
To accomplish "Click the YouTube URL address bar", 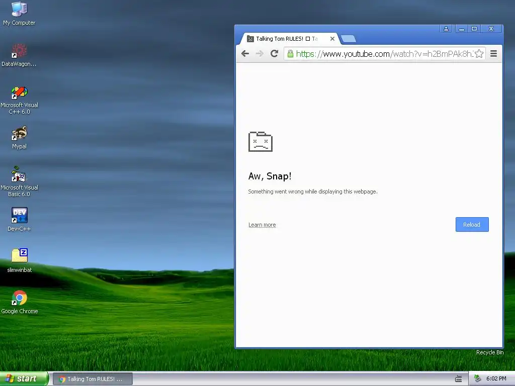I will click(384, 54).
